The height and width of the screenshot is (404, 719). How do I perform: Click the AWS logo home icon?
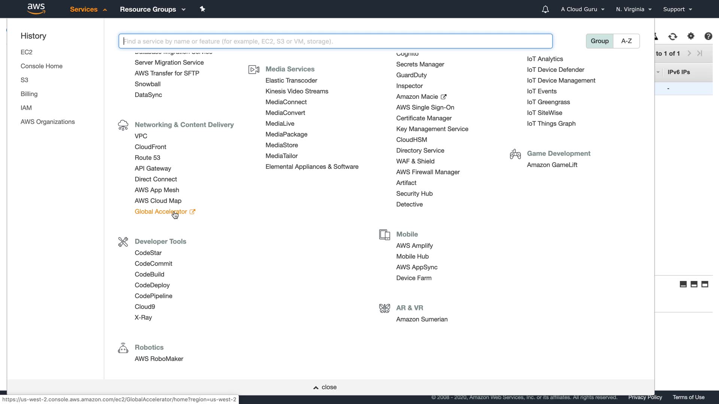pos(36,9)
